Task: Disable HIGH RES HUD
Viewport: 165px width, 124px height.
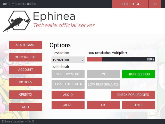Action: [139, 74]
